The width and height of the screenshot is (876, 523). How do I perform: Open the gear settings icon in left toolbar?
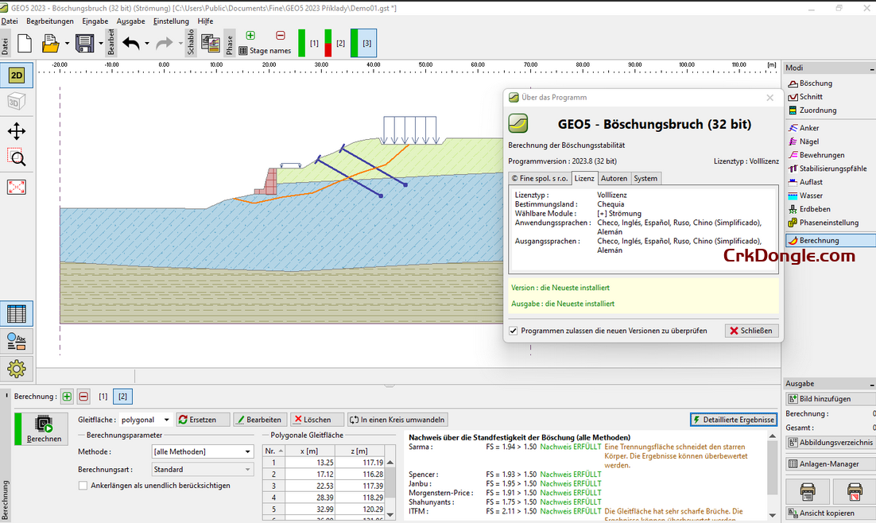click(x=16, y=369)
